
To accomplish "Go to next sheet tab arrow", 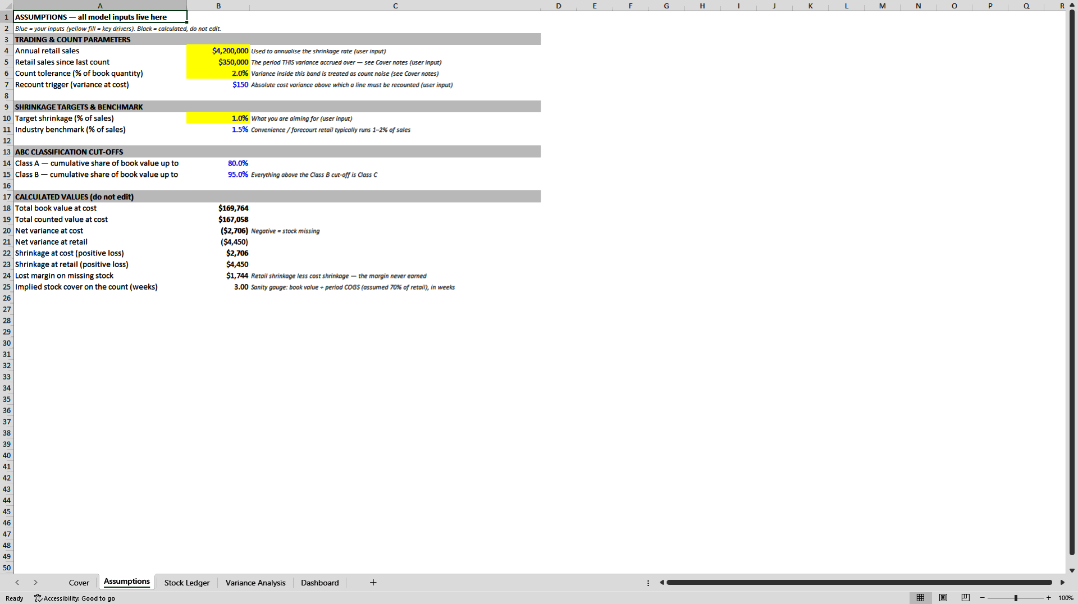I will tap(35, 583).
